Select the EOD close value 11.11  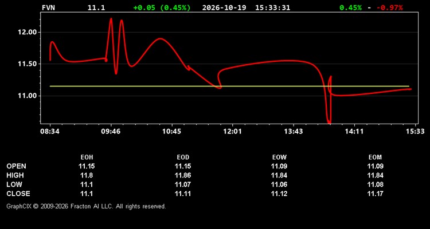pos(183,194)
